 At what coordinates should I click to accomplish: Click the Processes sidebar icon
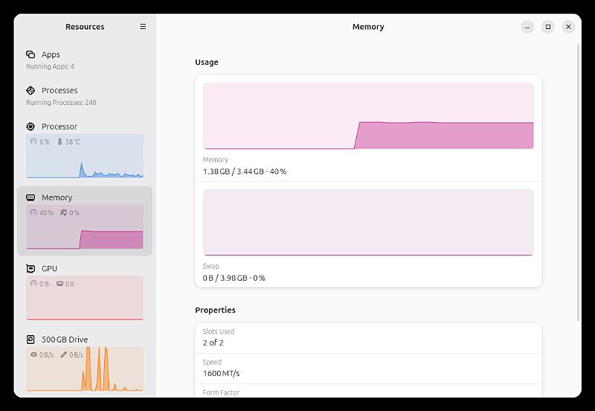[30, 90]
